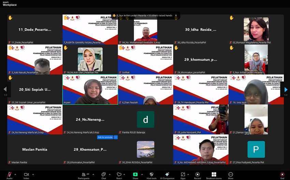This screenshot has height=180, width=290.
Task: Expand the arrow next to Participants
Action: 93,174
